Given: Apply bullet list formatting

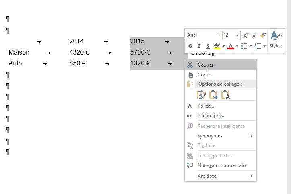Looking at the screenshot, I should [x=244, y=46].
